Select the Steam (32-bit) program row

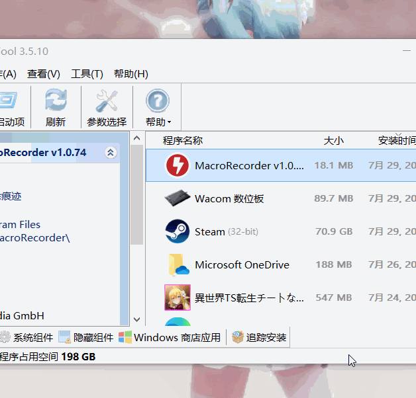[x=281, y=231]
